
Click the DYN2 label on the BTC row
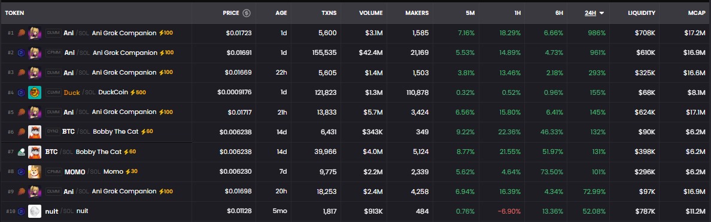(53, 131)
